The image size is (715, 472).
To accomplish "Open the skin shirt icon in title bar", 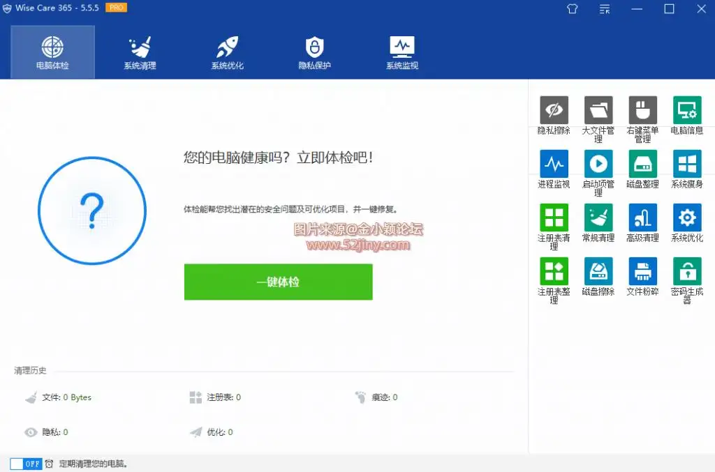I will click(573, 9).
